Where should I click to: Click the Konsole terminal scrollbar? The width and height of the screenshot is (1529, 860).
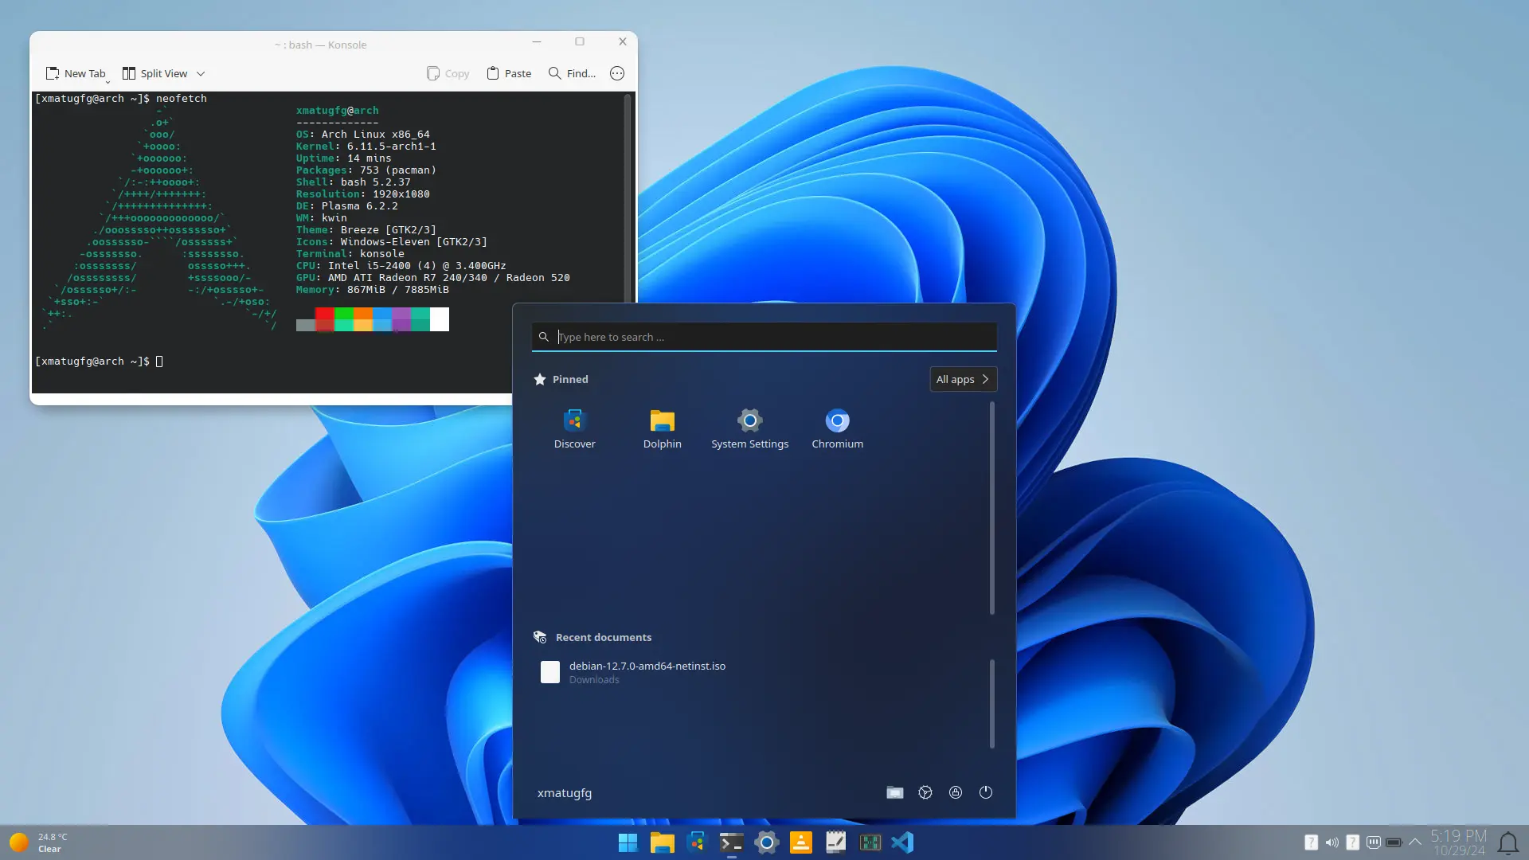[x=628, y=199]
